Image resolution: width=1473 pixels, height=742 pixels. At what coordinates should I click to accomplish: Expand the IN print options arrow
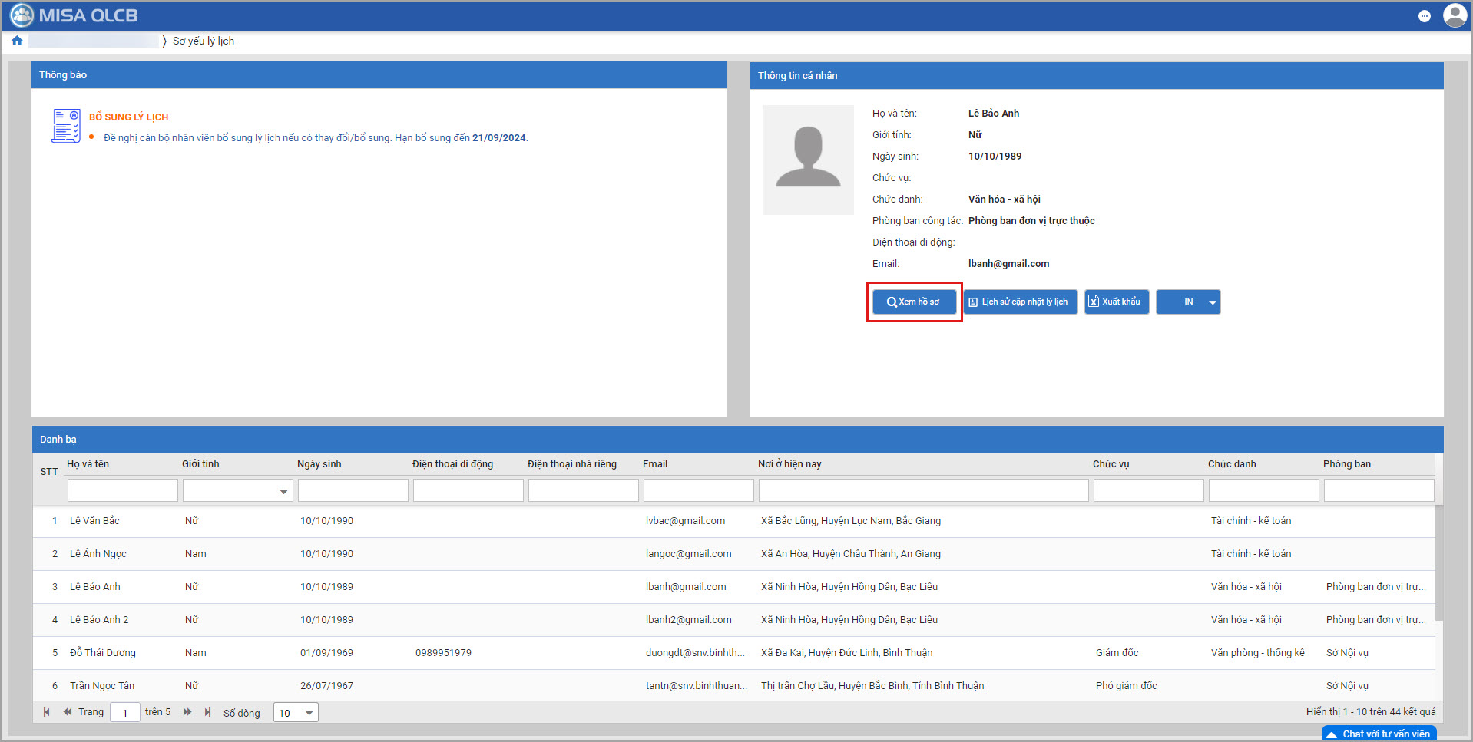point(1213,302)
